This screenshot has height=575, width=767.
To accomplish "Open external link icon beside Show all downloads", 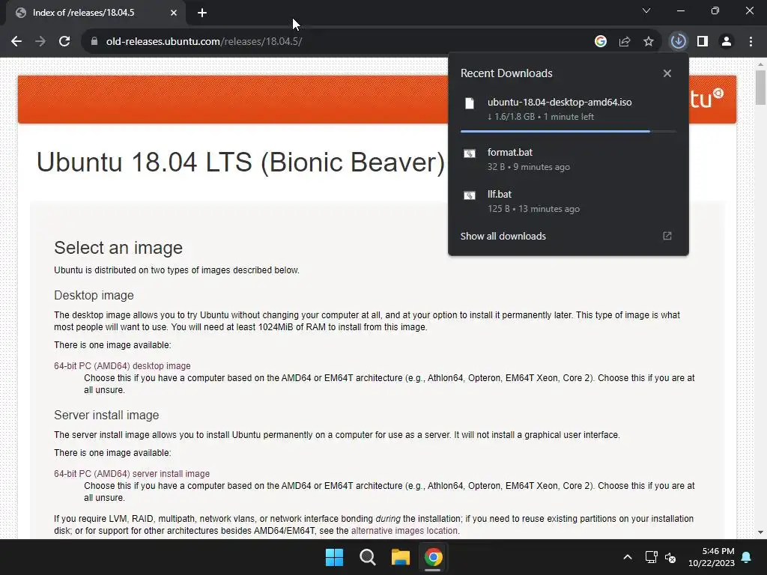I will pos(667,236).
